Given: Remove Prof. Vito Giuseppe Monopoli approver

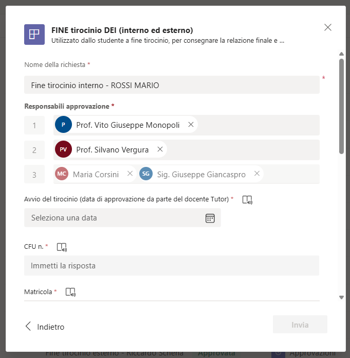Looking at the screenshot, I should 191,125.
